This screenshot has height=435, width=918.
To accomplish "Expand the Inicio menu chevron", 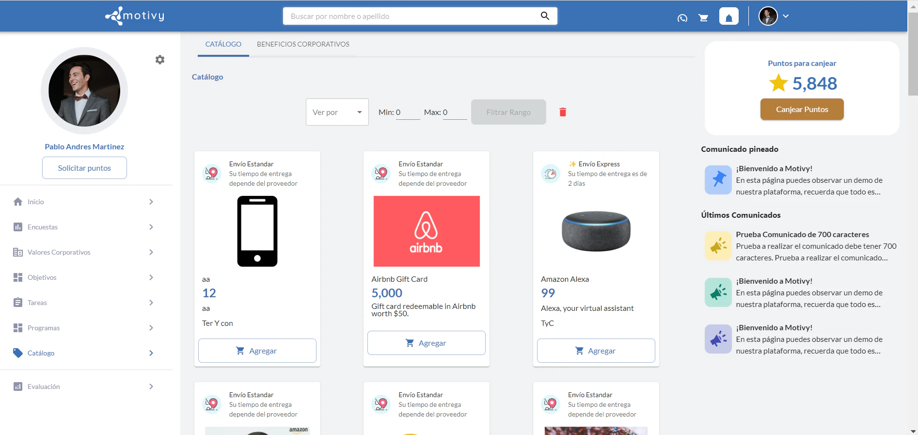I will click(x=151, y=202).
